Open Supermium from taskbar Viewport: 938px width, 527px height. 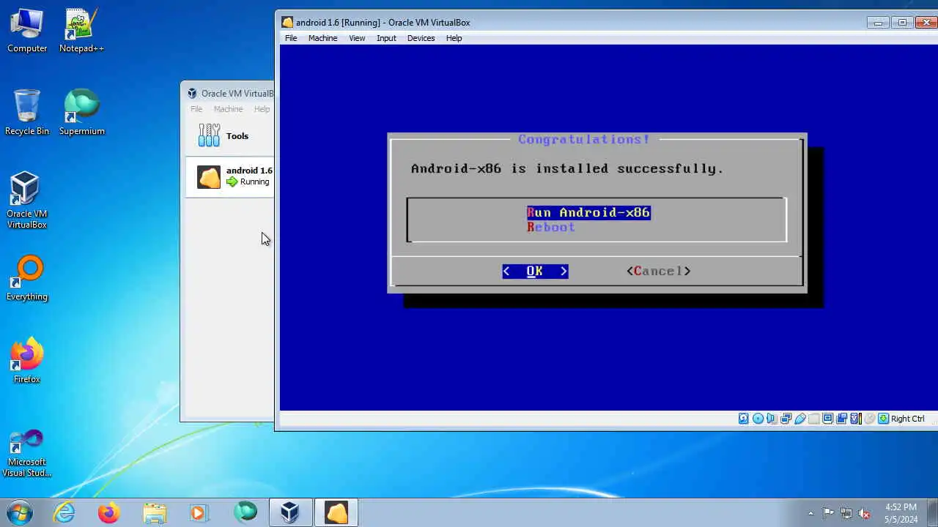245,512
